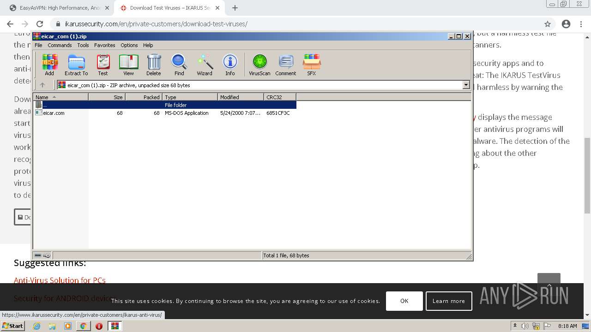Image resolution: width=591 pixels, height=332 pixels.
Task: Click the Test archive icon
Action: tap(103, 65)
